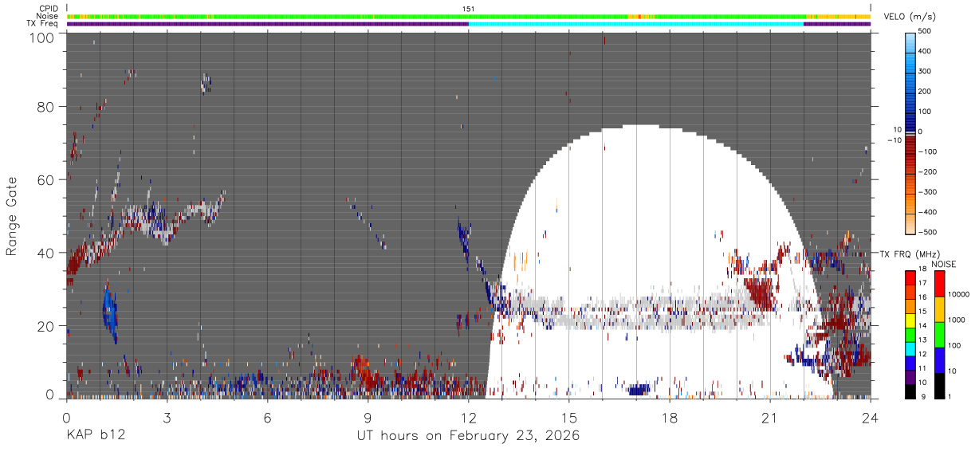979x452 pixels.
Task: Click the 14 tick on TX FRQ scale
Action: tap(923, 326)
